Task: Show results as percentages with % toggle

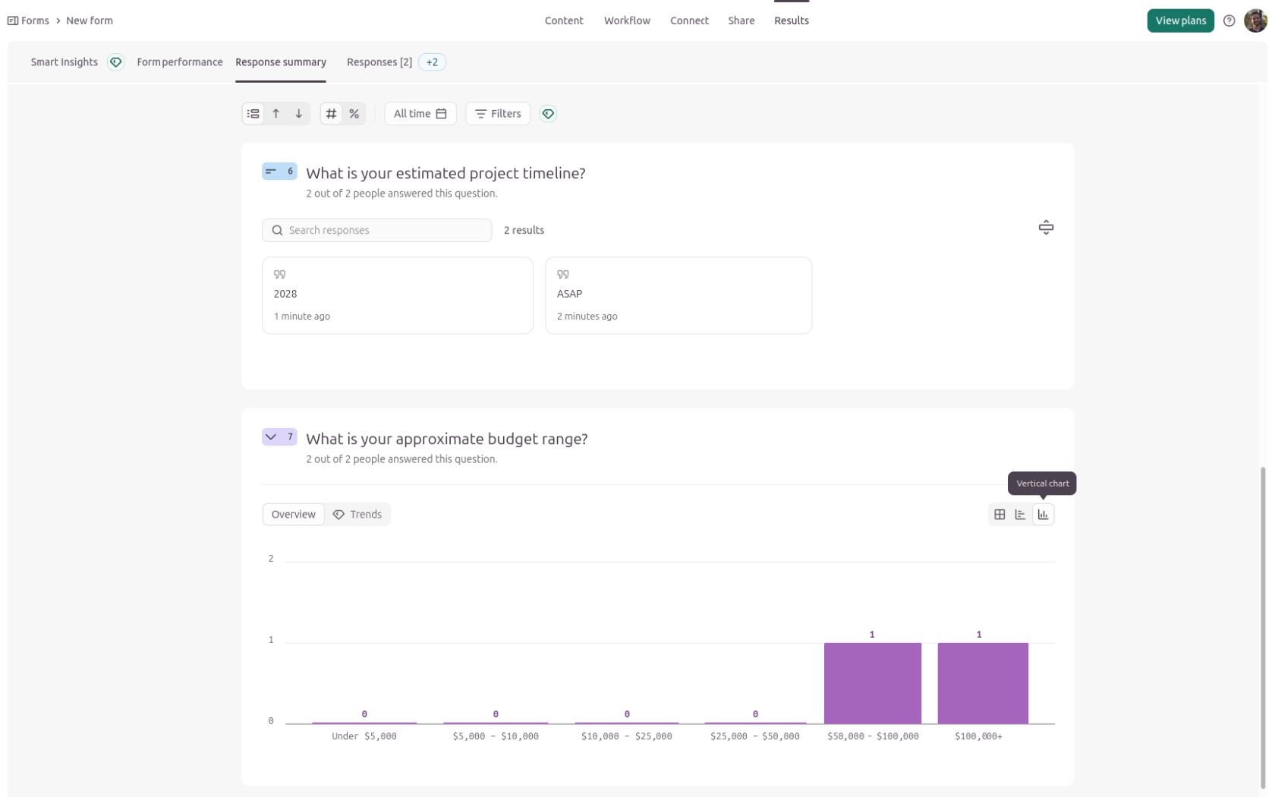Action: pos(354,114)
